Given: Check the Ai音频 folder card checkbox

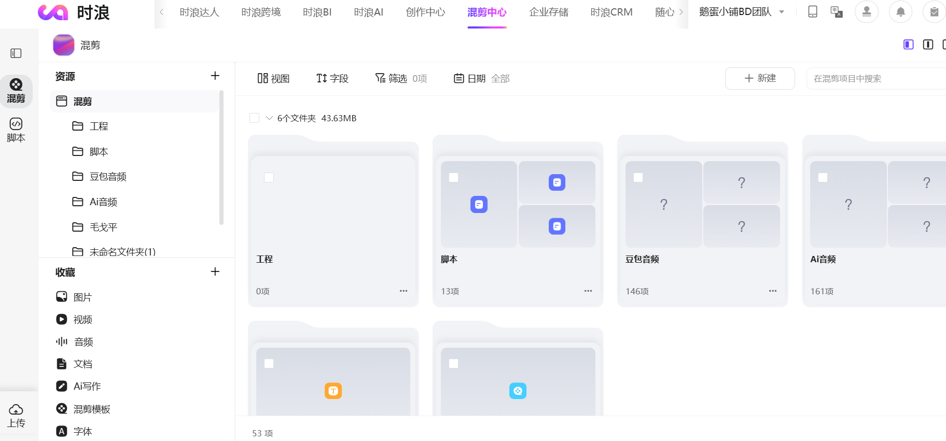Looking at the screenshot, I should [x=823, y=178].
